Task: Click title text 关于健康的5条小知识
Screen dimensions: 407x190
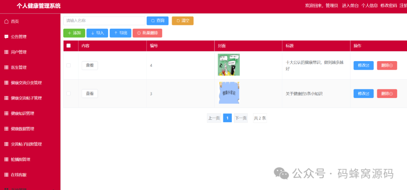Action: 304,94
